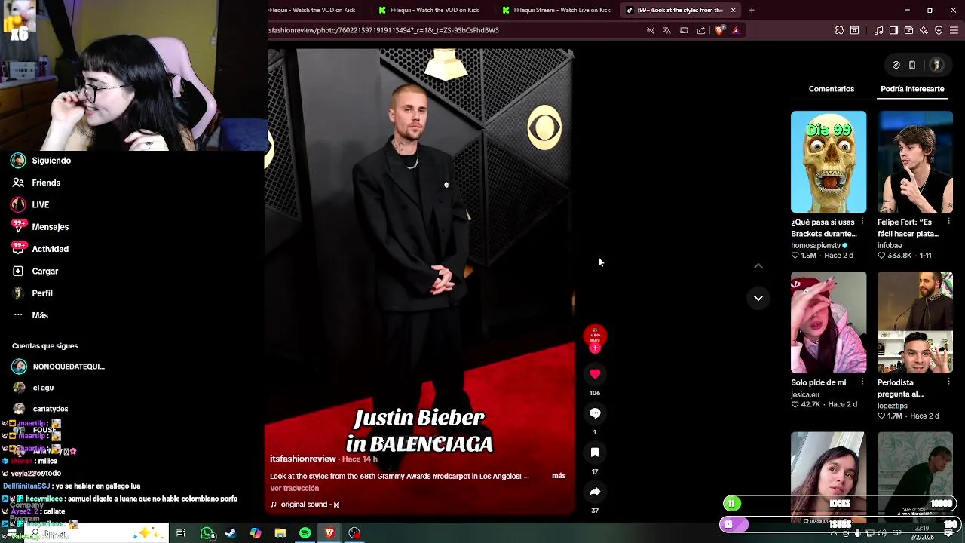Expand the caption with 'más'

tap(559, 476)
